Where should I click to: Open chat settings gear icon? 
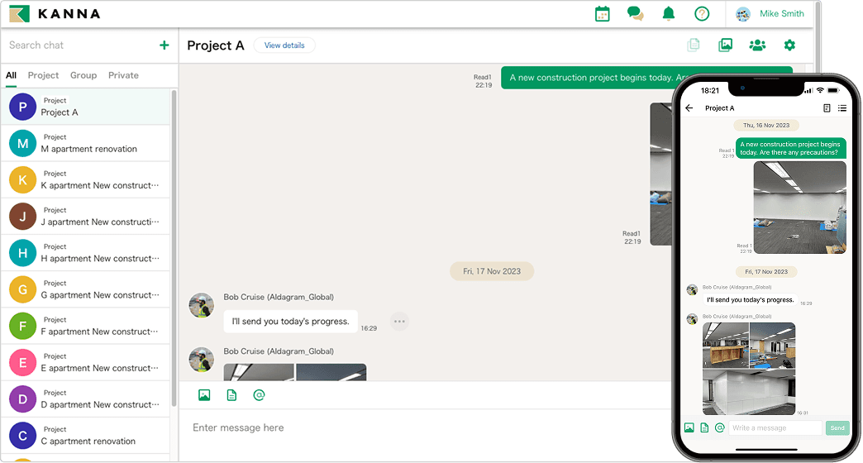click(x=789, y=45)
